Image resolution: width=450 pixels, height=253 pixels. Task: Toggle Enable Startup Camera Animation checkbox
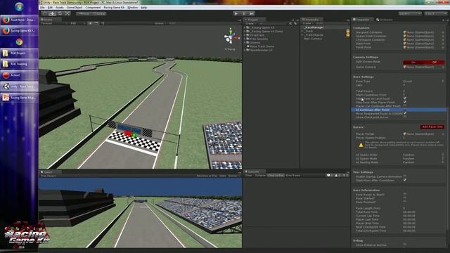pos(405,176)
